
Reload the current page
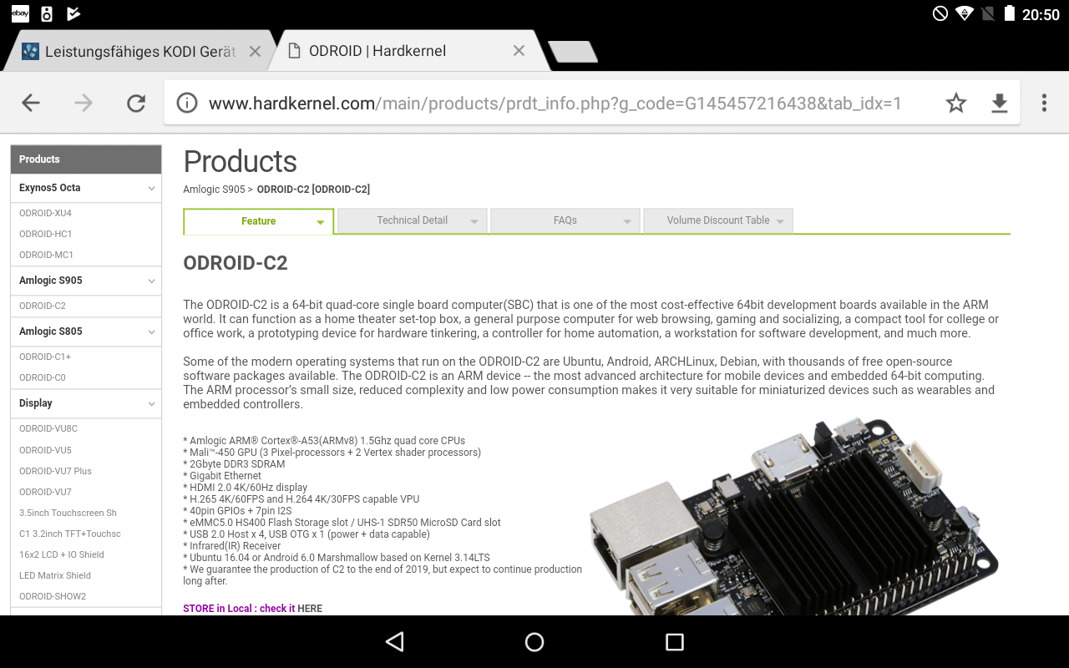136,103
